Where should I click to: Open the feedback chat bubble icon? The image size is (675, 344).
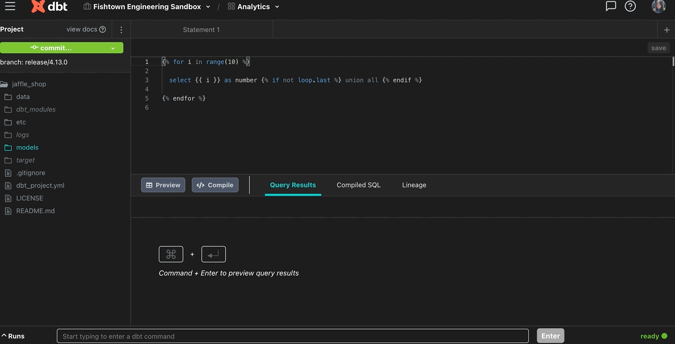tap(611, 6)
